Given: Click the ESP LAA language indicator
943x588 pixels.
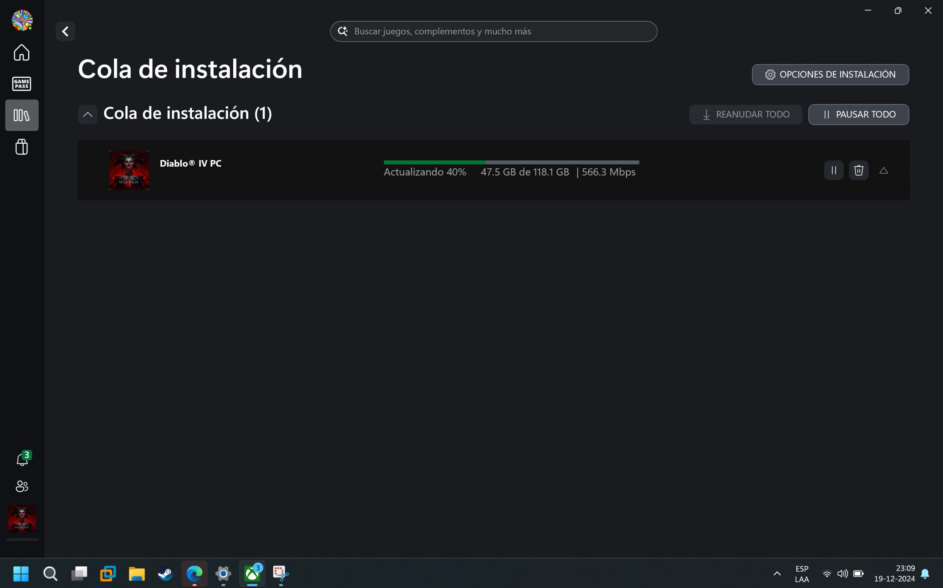Looking at the screenshot, I should click(x=802, y=574).
